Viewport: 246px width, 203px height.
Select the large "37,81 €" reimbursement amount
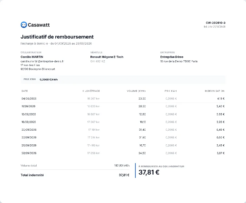coord(149,172)
